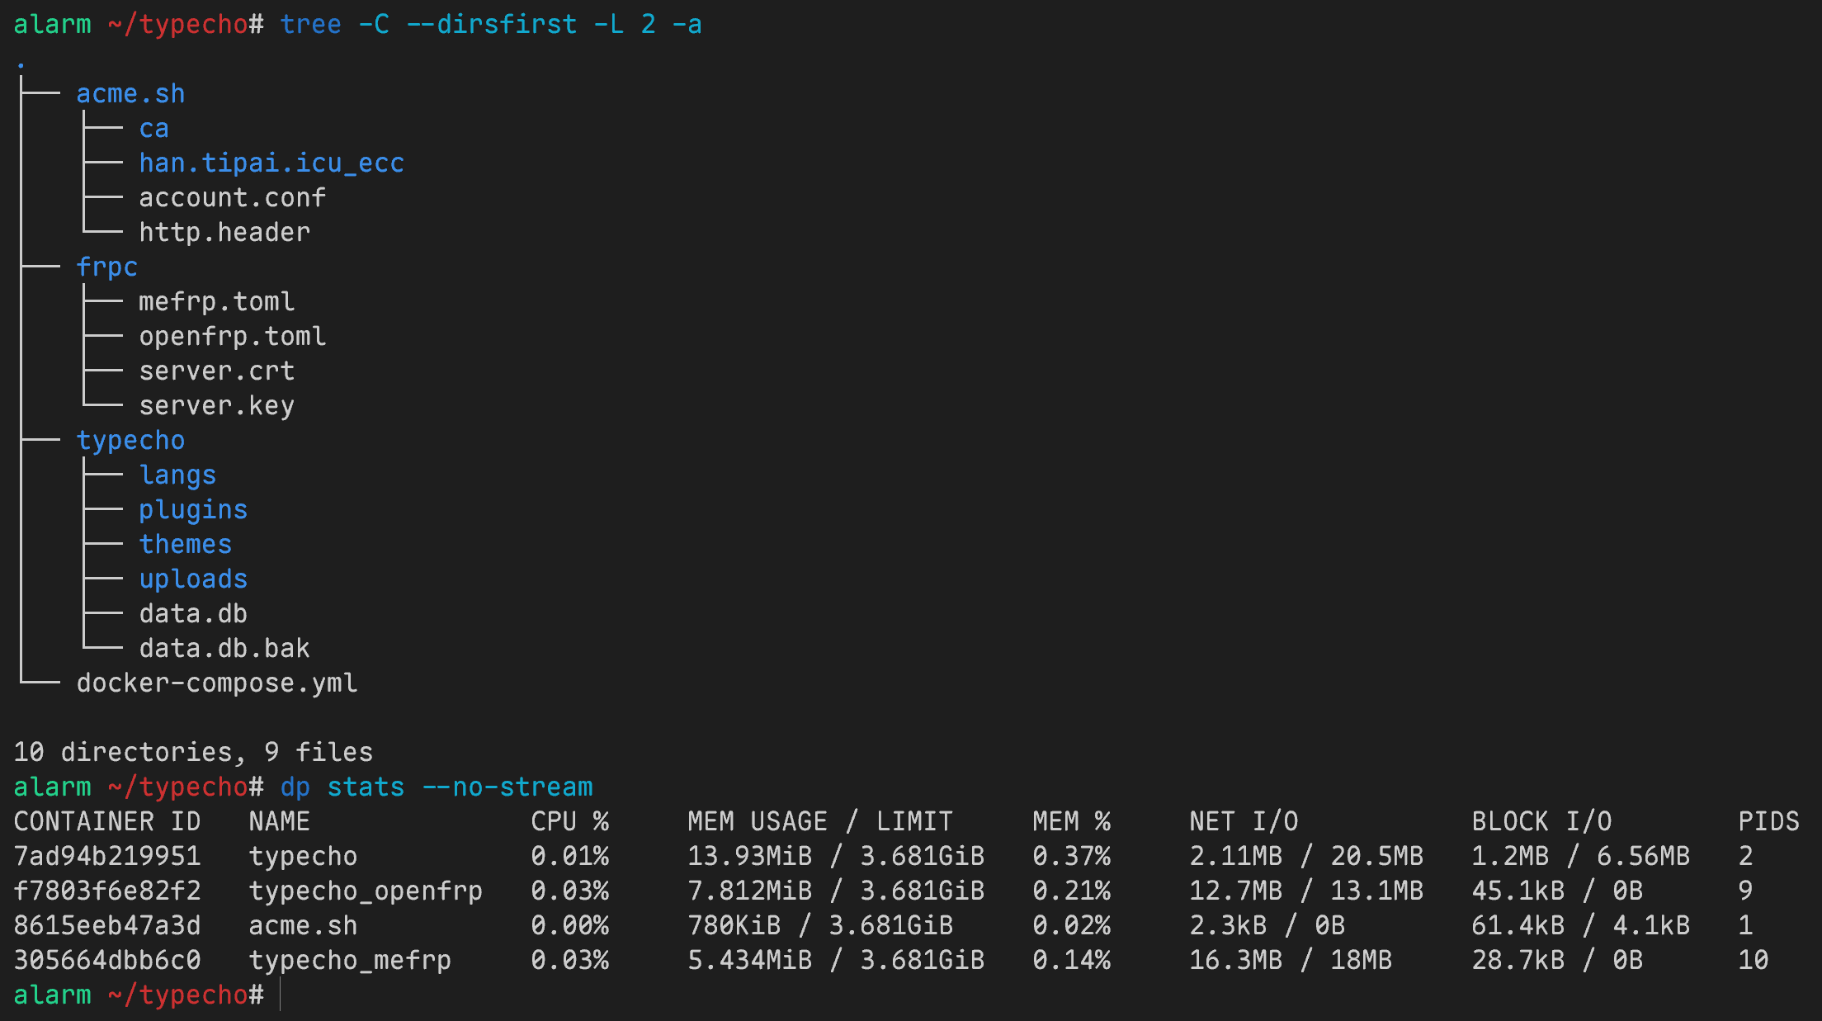Click the CONTAINER ID column header
This screenshot has height=1021, width=1822.
click(x=107, y=822)
